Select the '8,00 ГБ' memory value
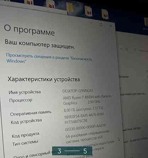 [83, 109]
